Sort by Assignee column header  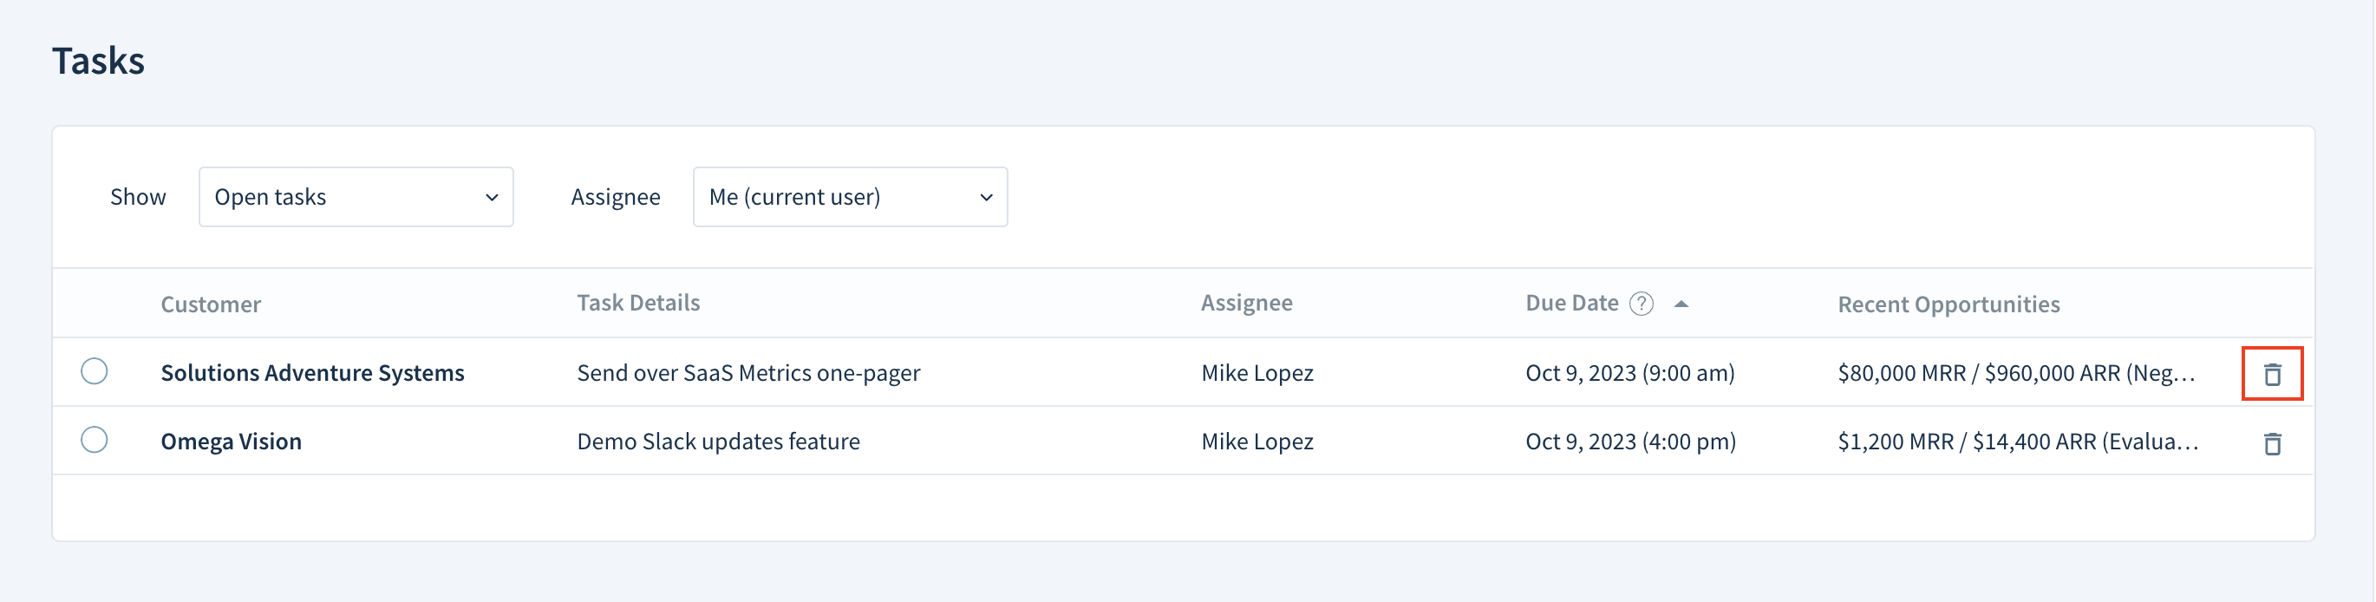[1246, 303]
